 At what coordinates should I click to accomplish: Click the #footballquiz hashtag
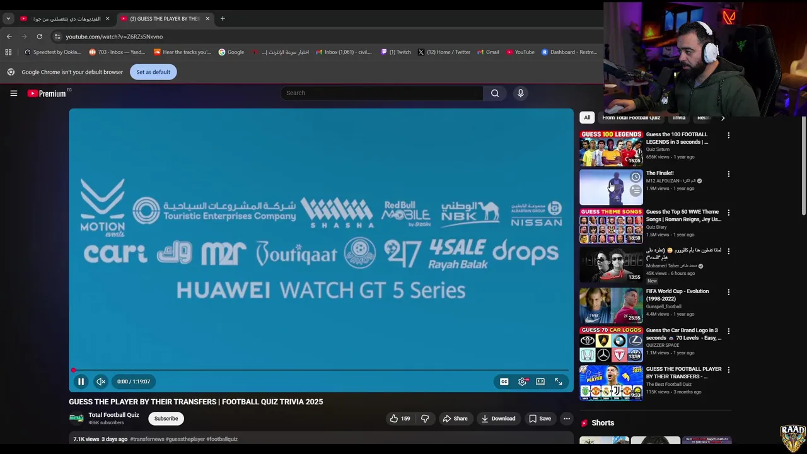pyautogui.click(x=222, y=439)
